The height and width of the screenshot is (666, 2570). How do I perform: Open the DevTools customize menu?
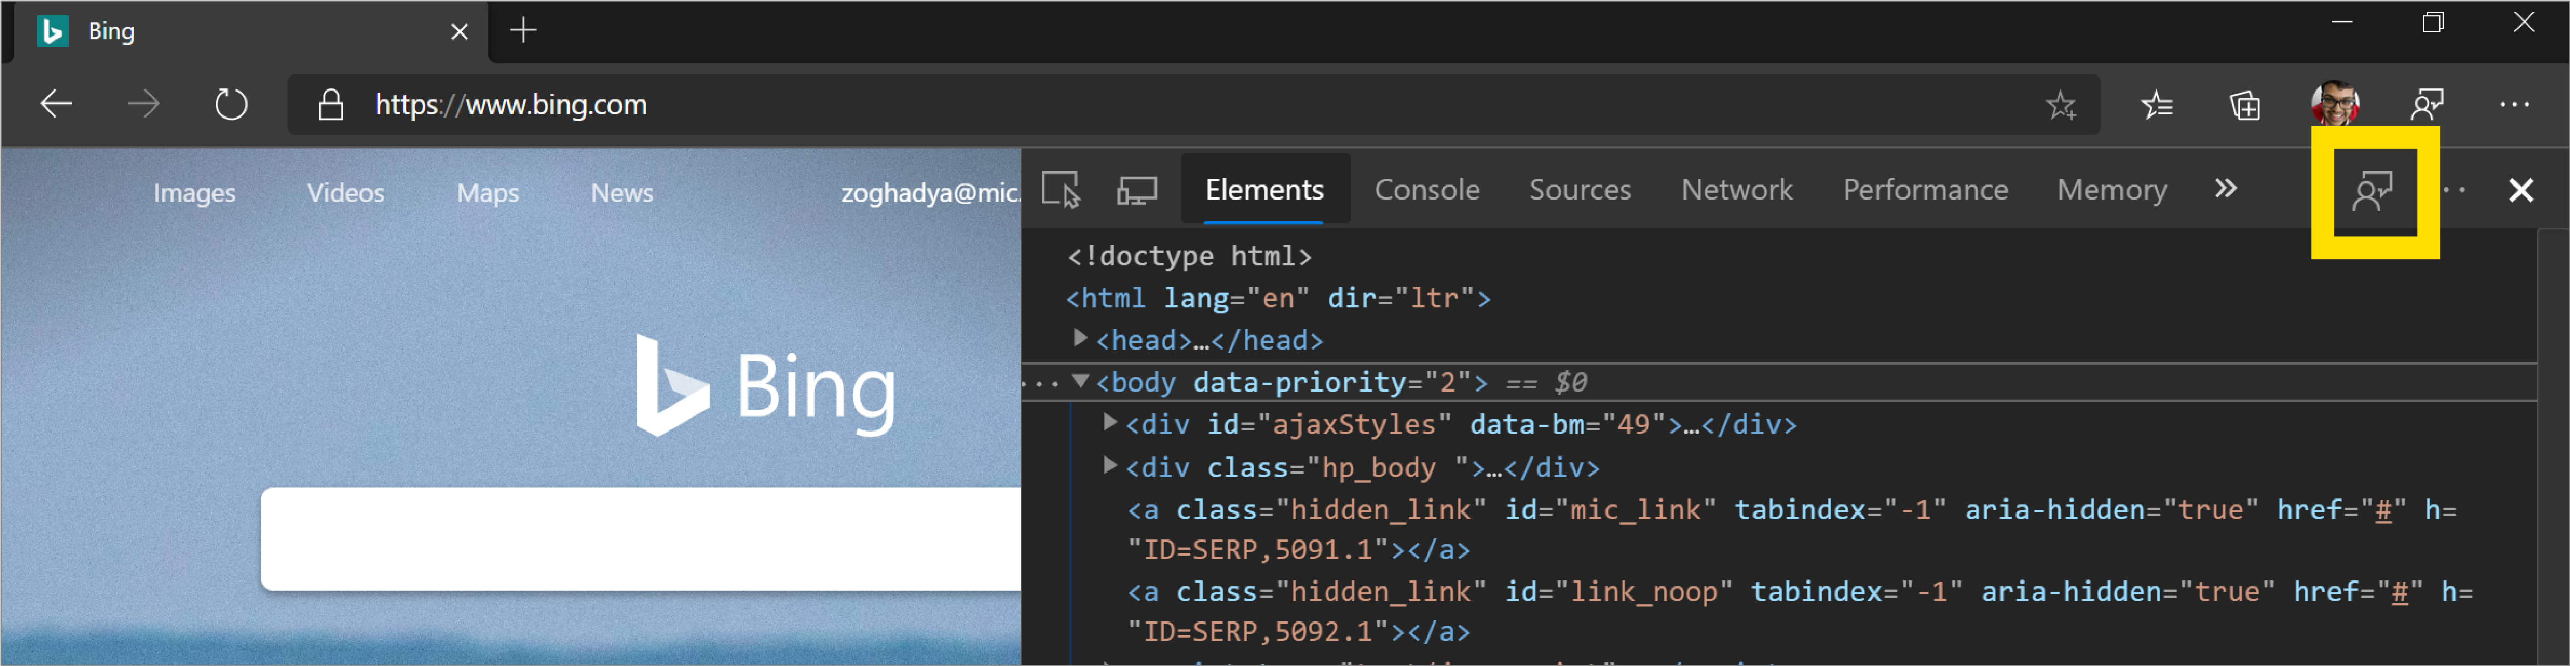(2454, 189)
